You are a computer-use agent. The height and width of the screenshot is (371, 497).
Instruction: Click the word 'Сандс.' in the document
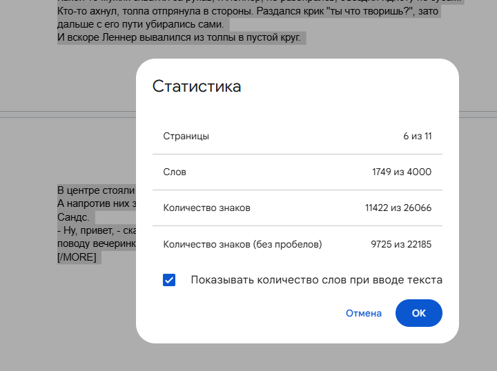point(73,217)
